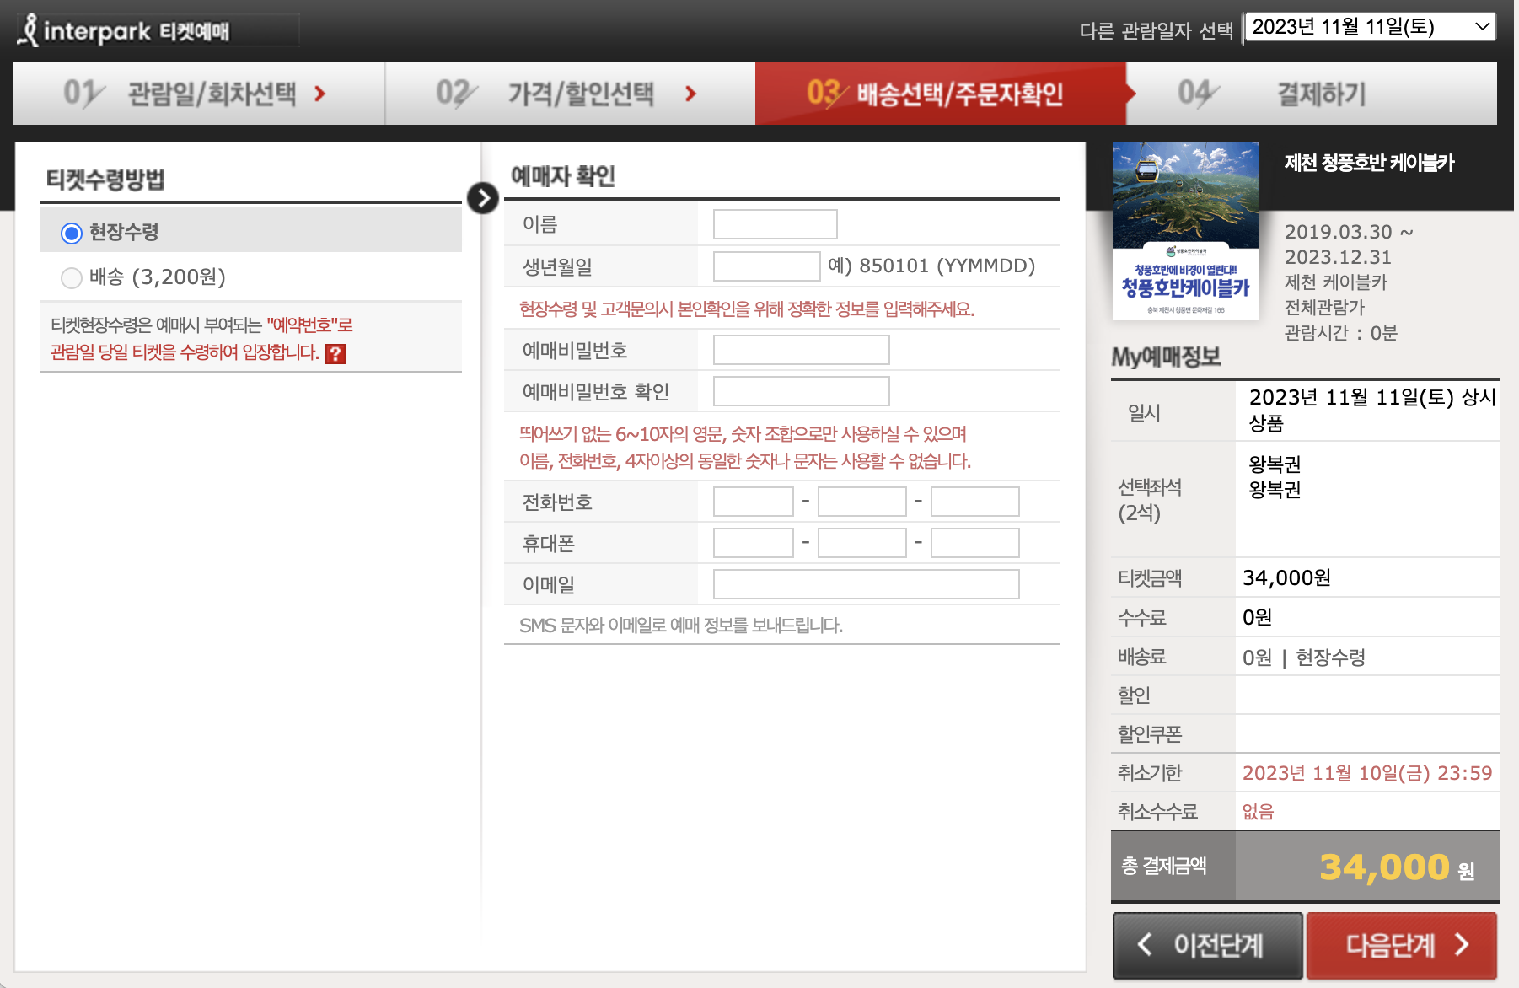
Task: Click the 이름 name input field
Action: (x=774, y=223)
